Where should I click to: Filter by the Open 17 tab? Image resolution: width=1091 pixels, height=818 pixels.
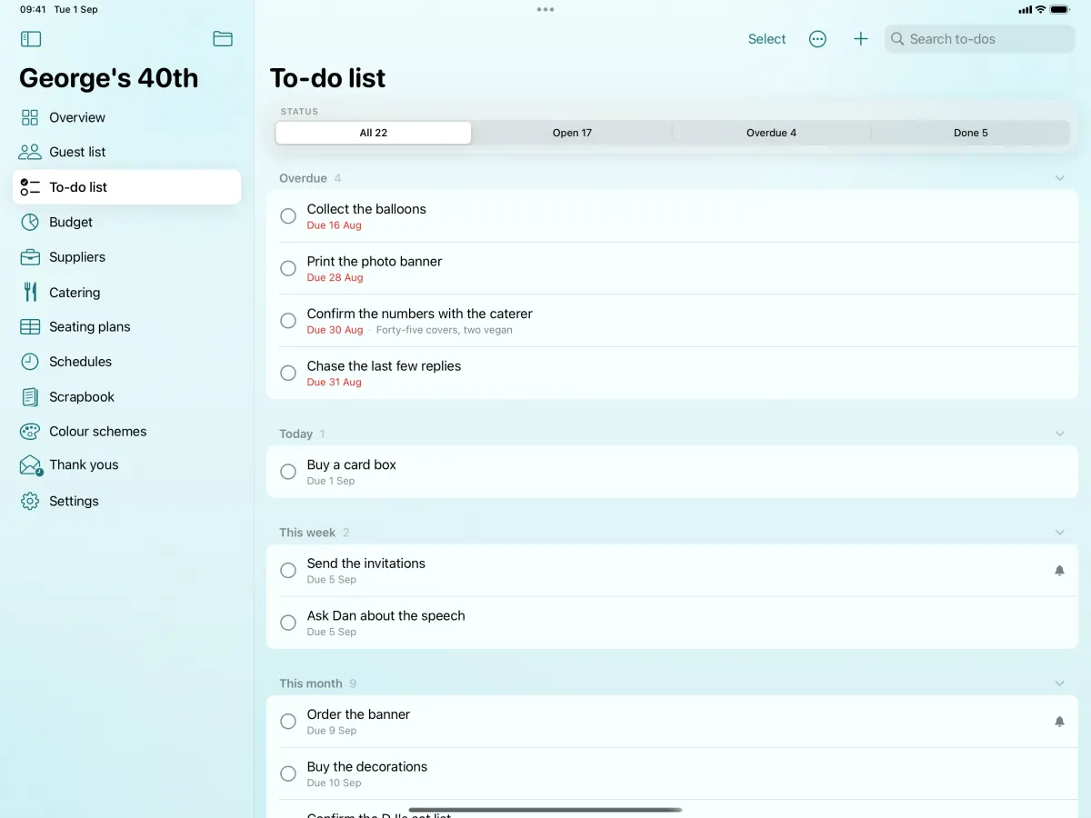pos(572,133)
